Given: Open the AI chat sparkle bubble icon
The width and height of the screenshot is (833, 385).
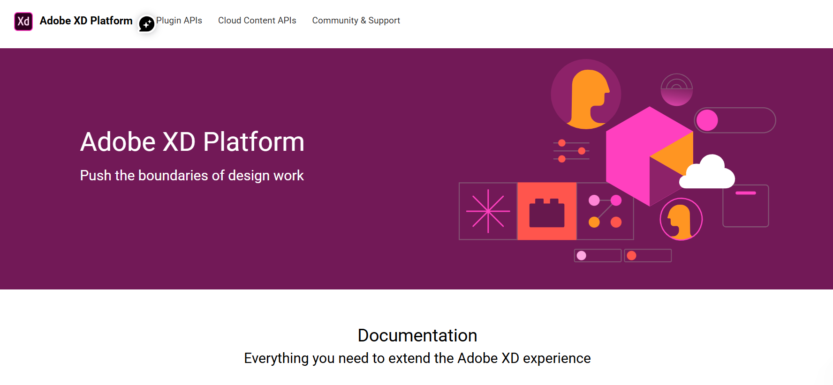Looking at the screenshot, I should click(147, 24).
